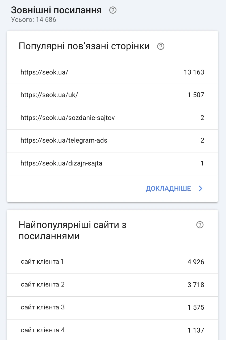Open row https://seok.ua/sozdanie-sajtov

tap(112, 118)
